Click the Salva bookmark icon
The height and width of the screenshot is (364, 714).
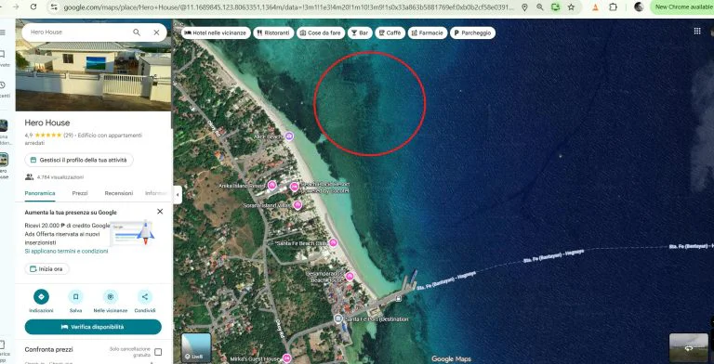click(x=75, y=297)
